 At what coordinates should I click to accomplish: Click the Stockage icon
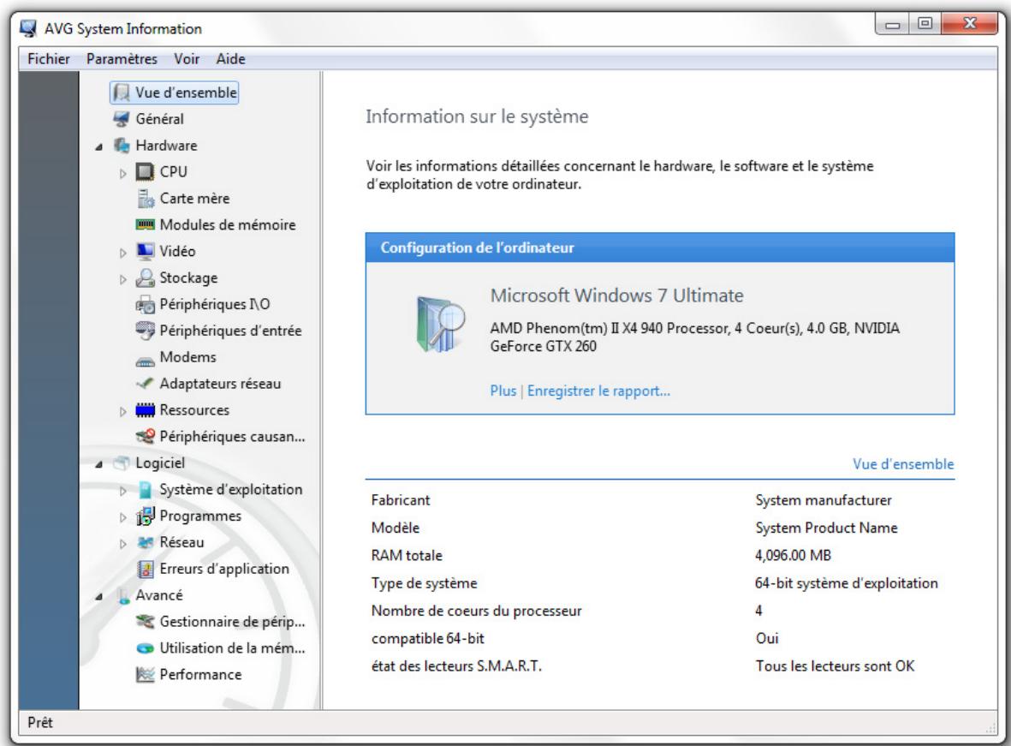pos(145,278)
